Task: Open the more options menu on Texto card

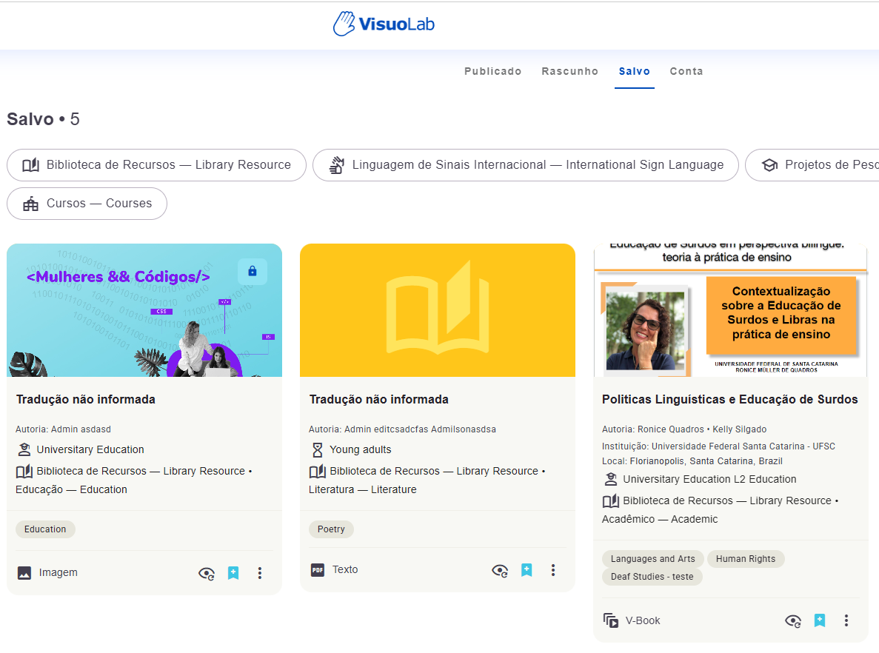Action: (x=552, y=570)
